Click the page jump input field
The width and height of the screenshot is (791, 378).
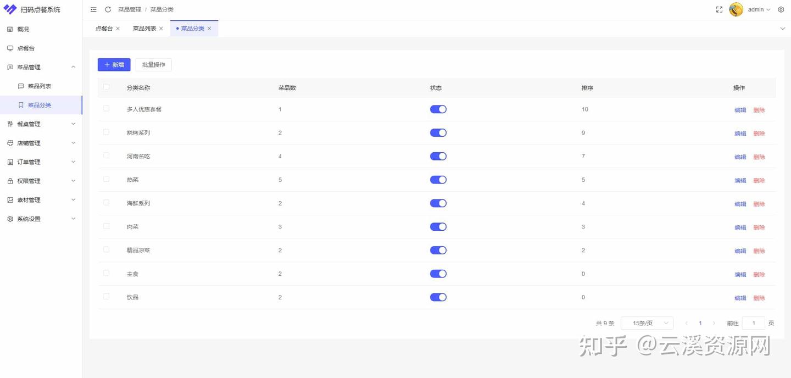pos(753,323)
